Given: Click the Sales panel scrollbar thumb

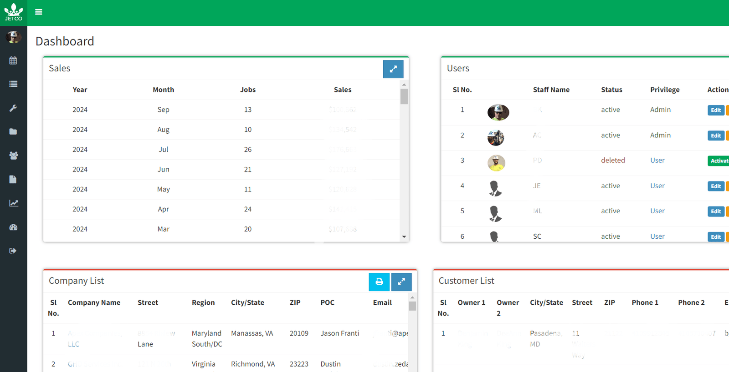Looking at the screenshot, I should pos(404,96).
